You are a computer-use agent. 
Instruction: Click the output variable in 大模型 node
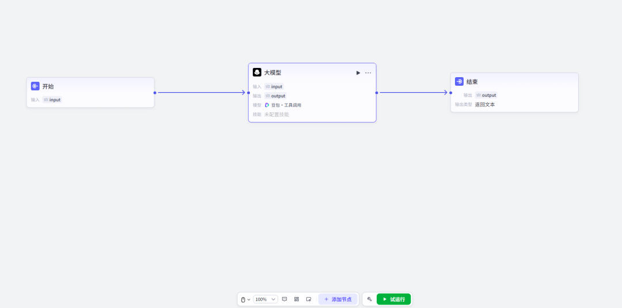click(x=275, y=96)
